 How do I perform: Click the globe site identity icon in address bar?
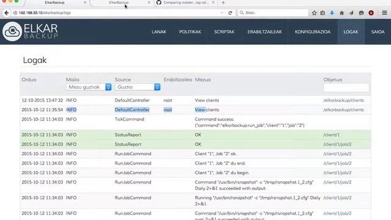[x=15, y=13]
